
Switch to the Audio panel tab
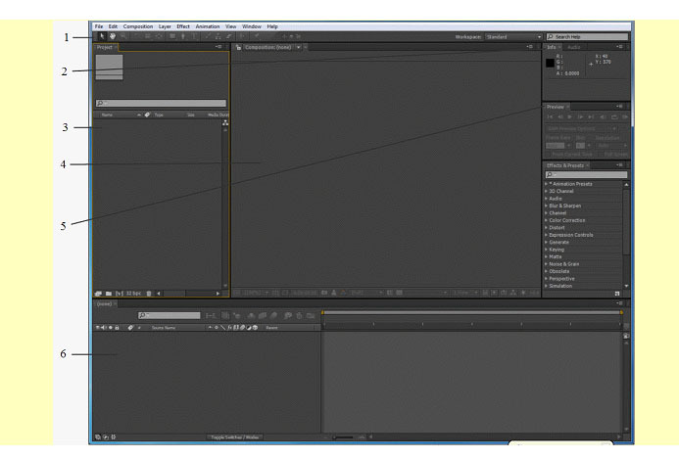(574, 47)
